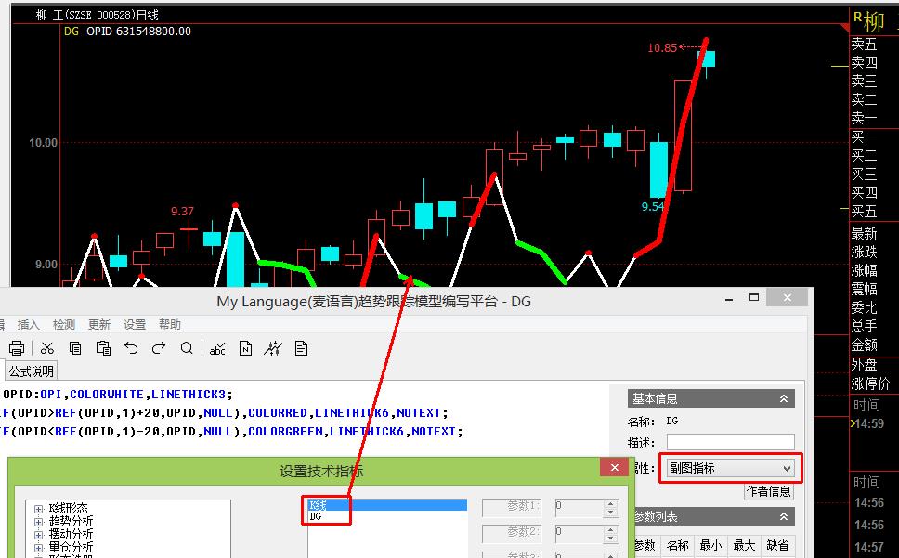The image size is (899, 558).
Task: Expand the K线形态 tree node
Action: [39, 509]
